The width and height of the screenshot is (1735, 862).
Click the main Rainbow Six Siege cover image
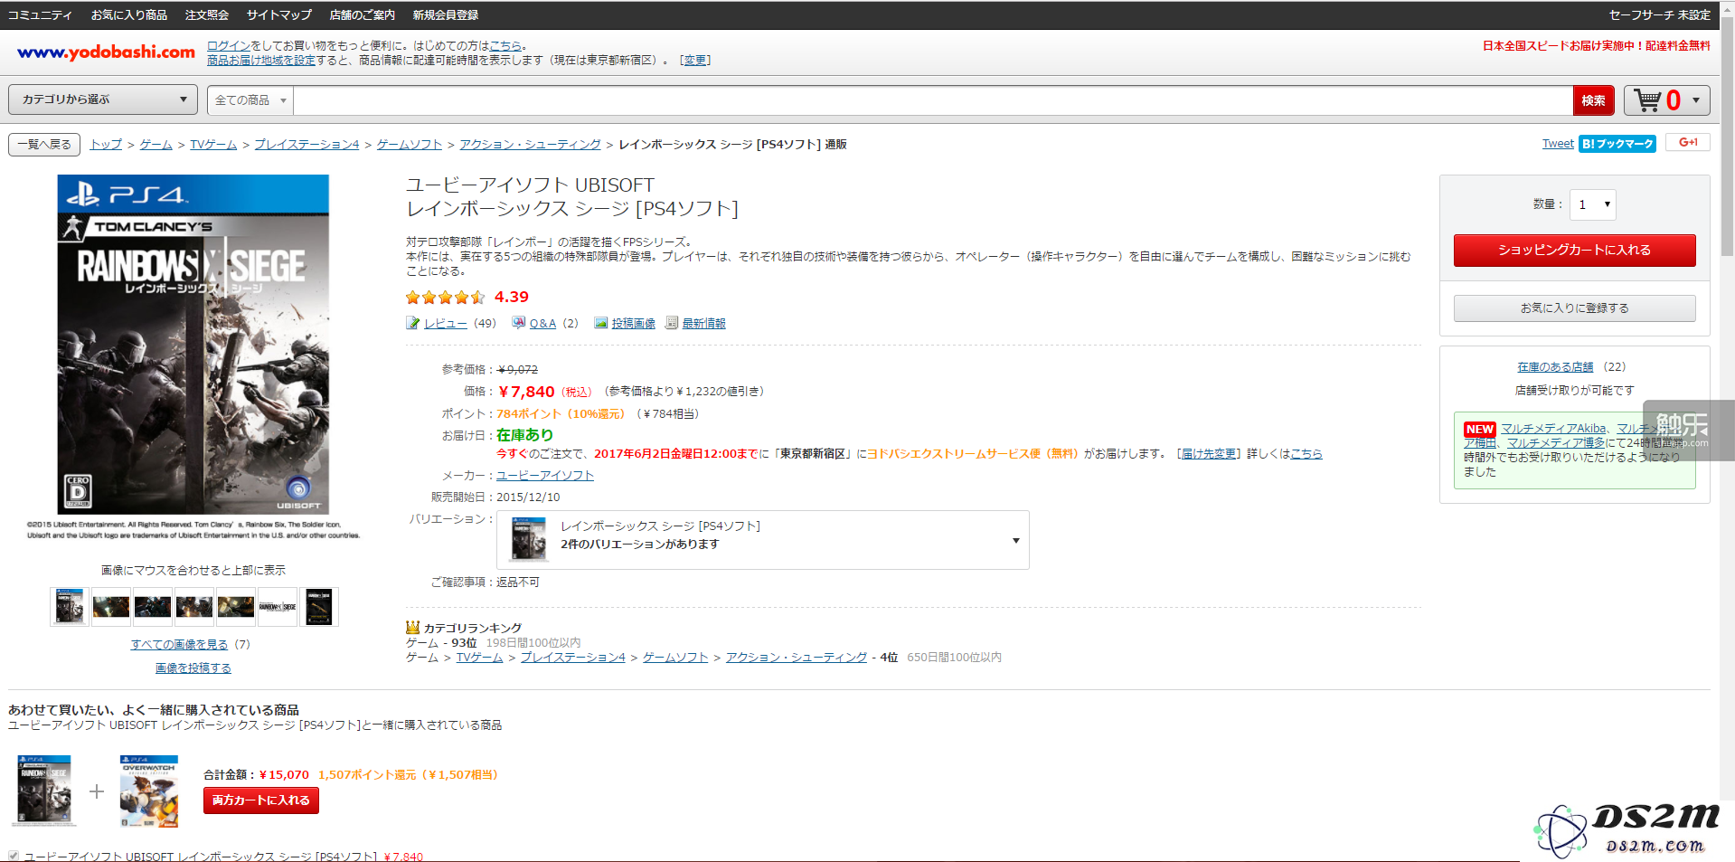tap(193, 345)
